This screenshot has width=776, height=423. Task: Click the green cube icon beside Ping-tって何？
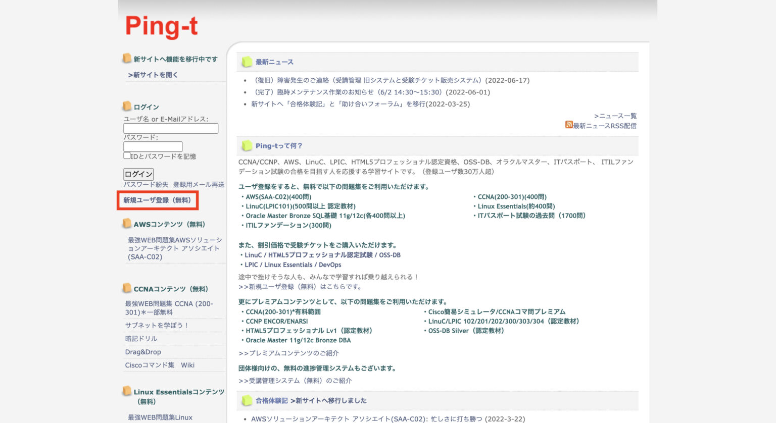point(247,145)
